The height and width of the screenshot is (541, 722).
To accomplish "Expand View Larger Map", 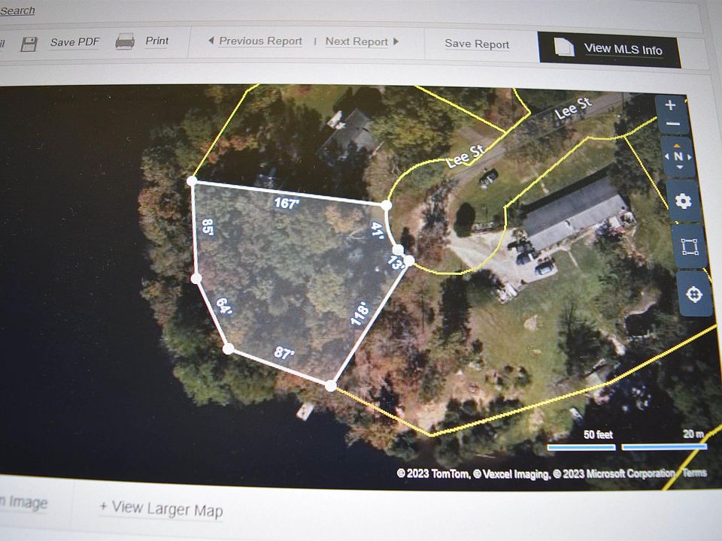I will [162, 509].
